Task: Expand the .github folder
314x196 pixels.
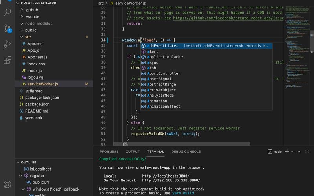Action: [22, 10]
